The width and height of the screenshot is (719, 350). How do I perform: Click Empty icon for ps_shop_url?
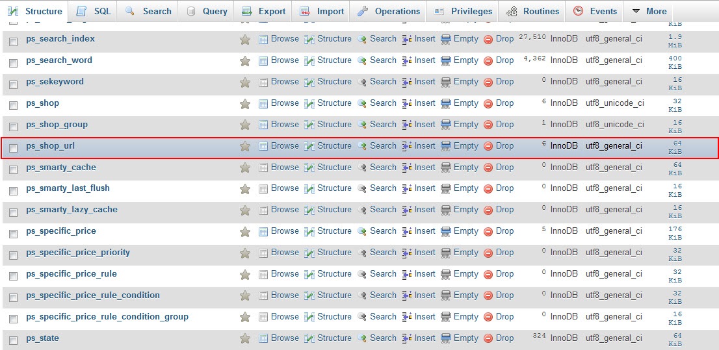coord(446,146)
